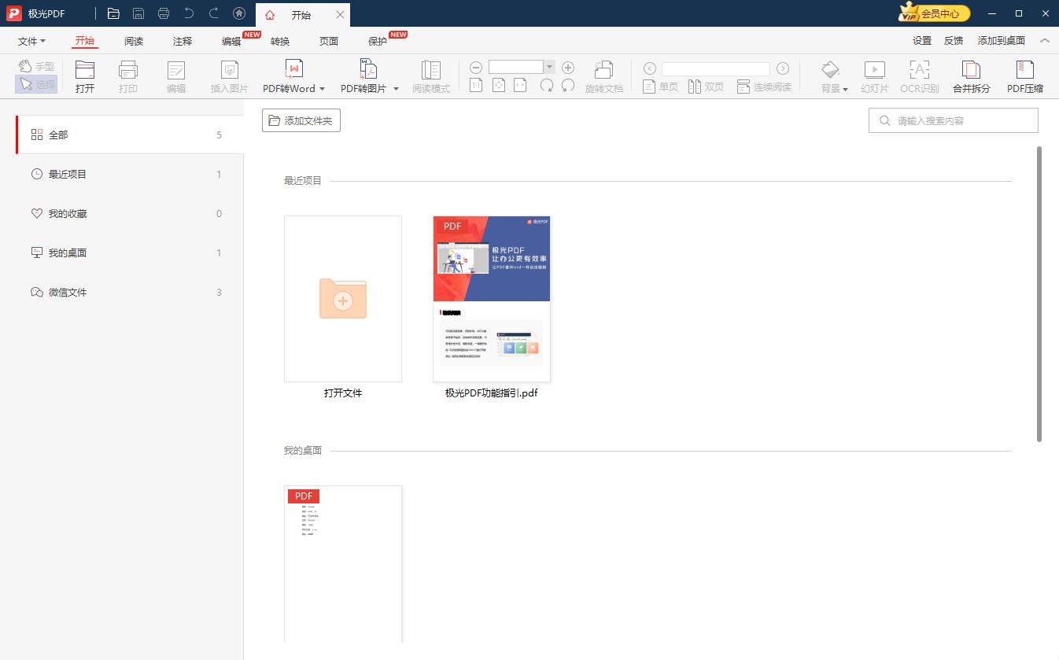The image size is (1059, 660).
Task: Click the home icon in title bar
Action: click(x=239, y=14)
